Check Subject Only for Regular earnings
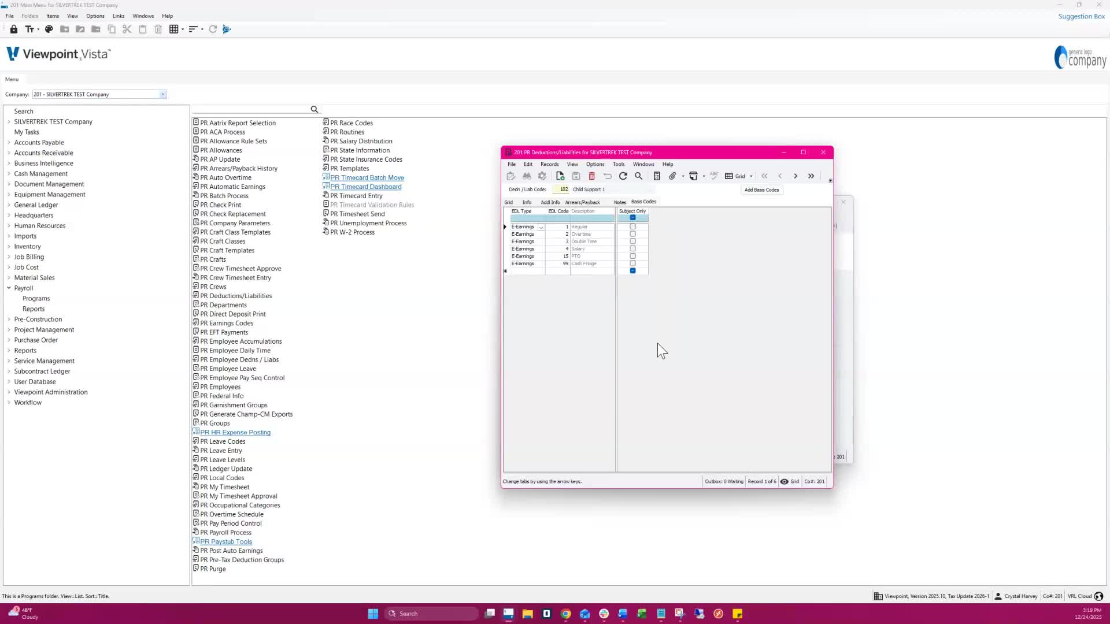 point(632,226)
